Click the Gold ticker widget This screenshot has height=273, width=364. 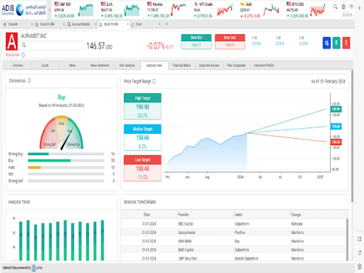point(260,10)
